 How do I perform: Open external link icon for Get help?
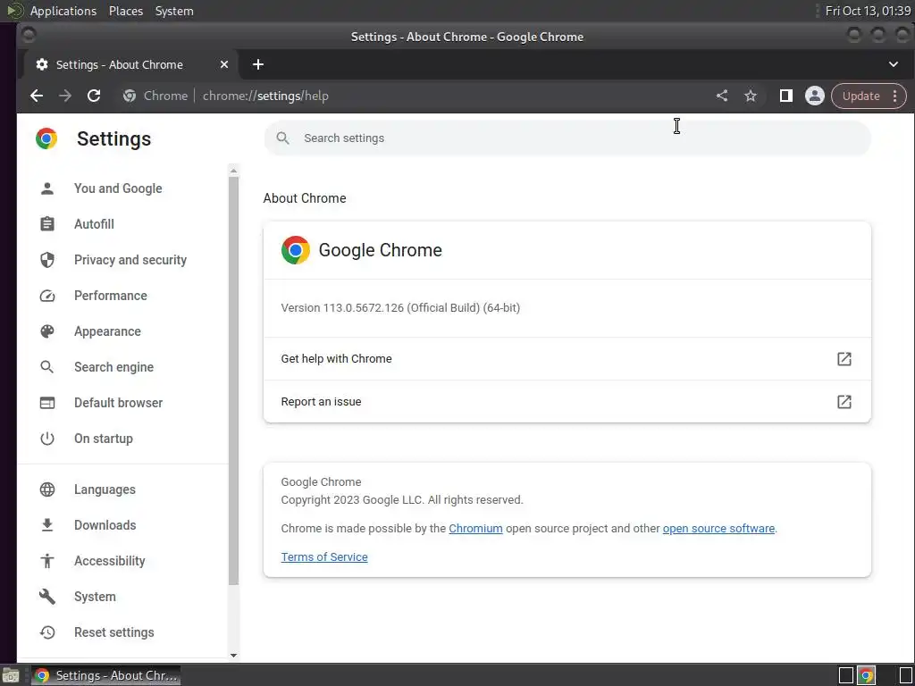(x=844, y=359)
